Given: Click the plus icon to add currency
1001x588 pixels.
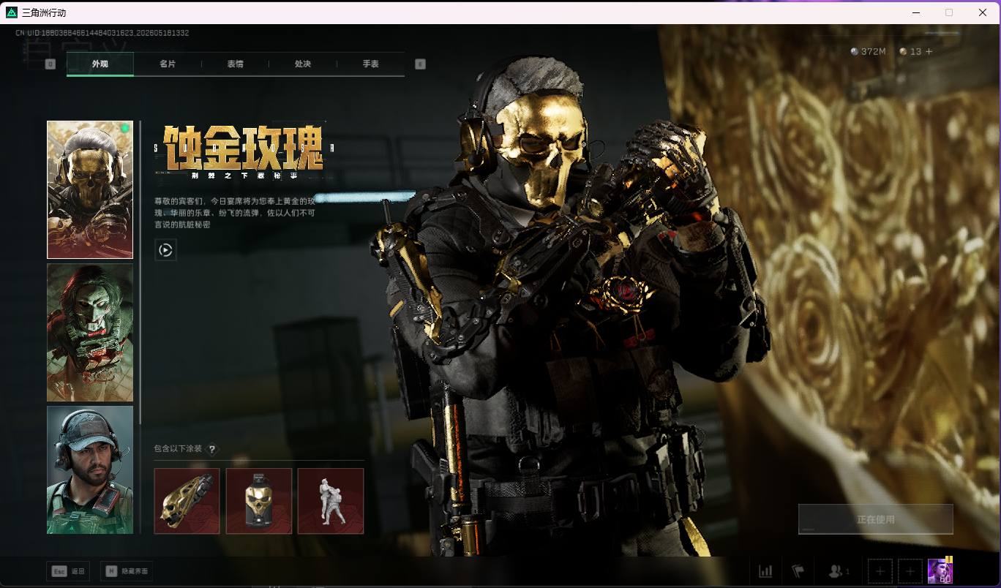Looking at the screenshot, I should [929, 52].
